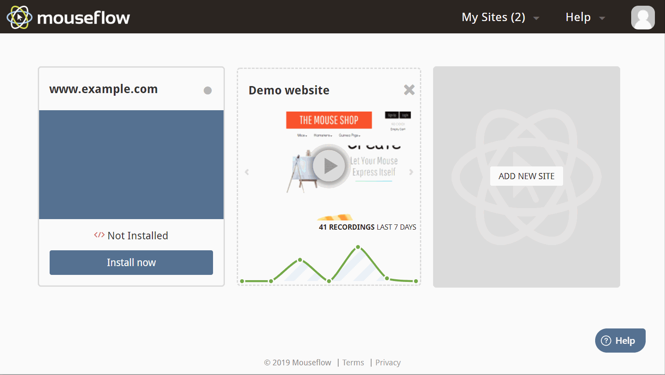This screenshot has height=375, width=665.
Task: Click the Install now button
Action: [131, 263]
